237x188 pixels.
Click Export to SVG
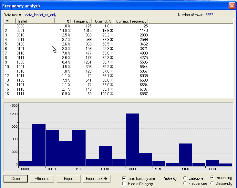[x=97, y=179]
